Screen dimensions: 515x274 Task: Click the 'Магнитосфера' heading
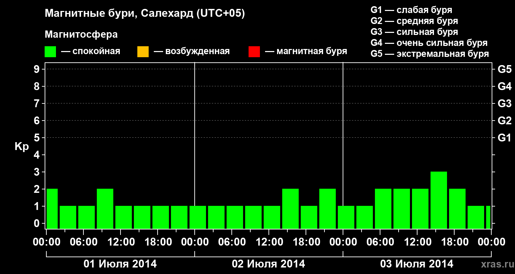[x=81, y=35]
